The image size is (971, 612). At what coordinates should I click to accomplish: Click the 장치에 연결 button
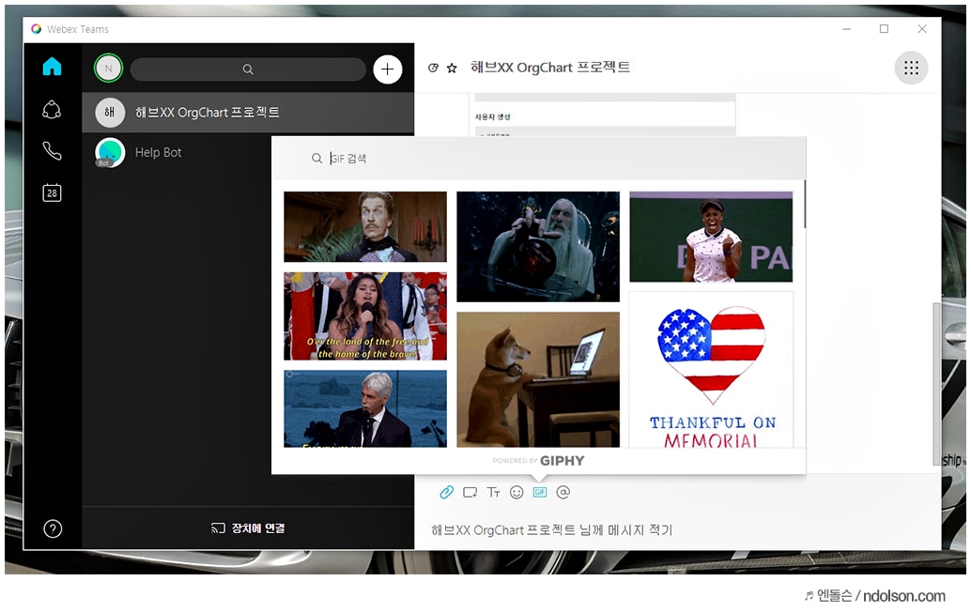click(248, 528)
